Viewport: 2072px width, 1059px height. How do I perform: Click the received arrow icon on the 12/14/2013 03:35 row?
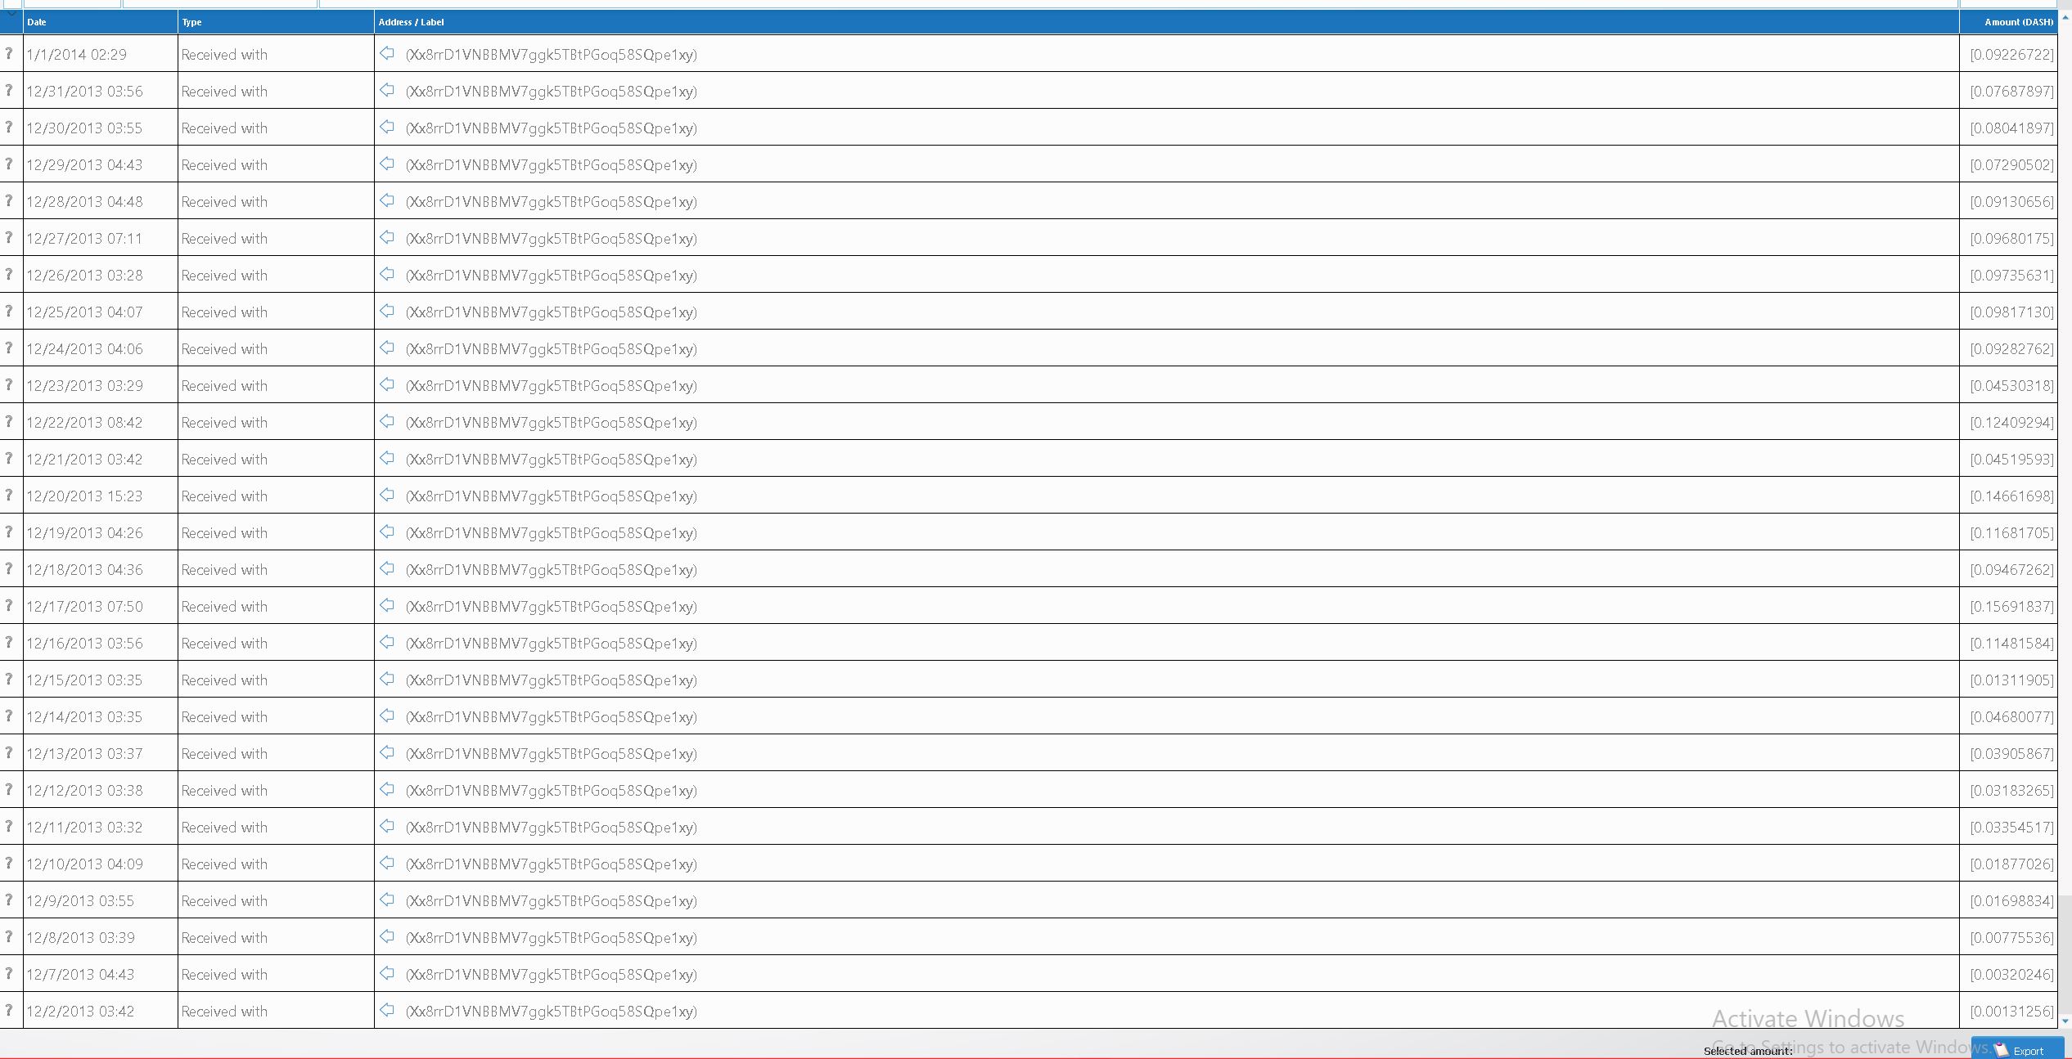(x=387, y=716)
